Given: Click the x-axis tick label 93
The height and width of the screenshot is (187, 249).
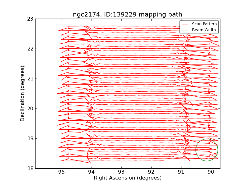Looking at the screenshot, I should coord(121,172).
